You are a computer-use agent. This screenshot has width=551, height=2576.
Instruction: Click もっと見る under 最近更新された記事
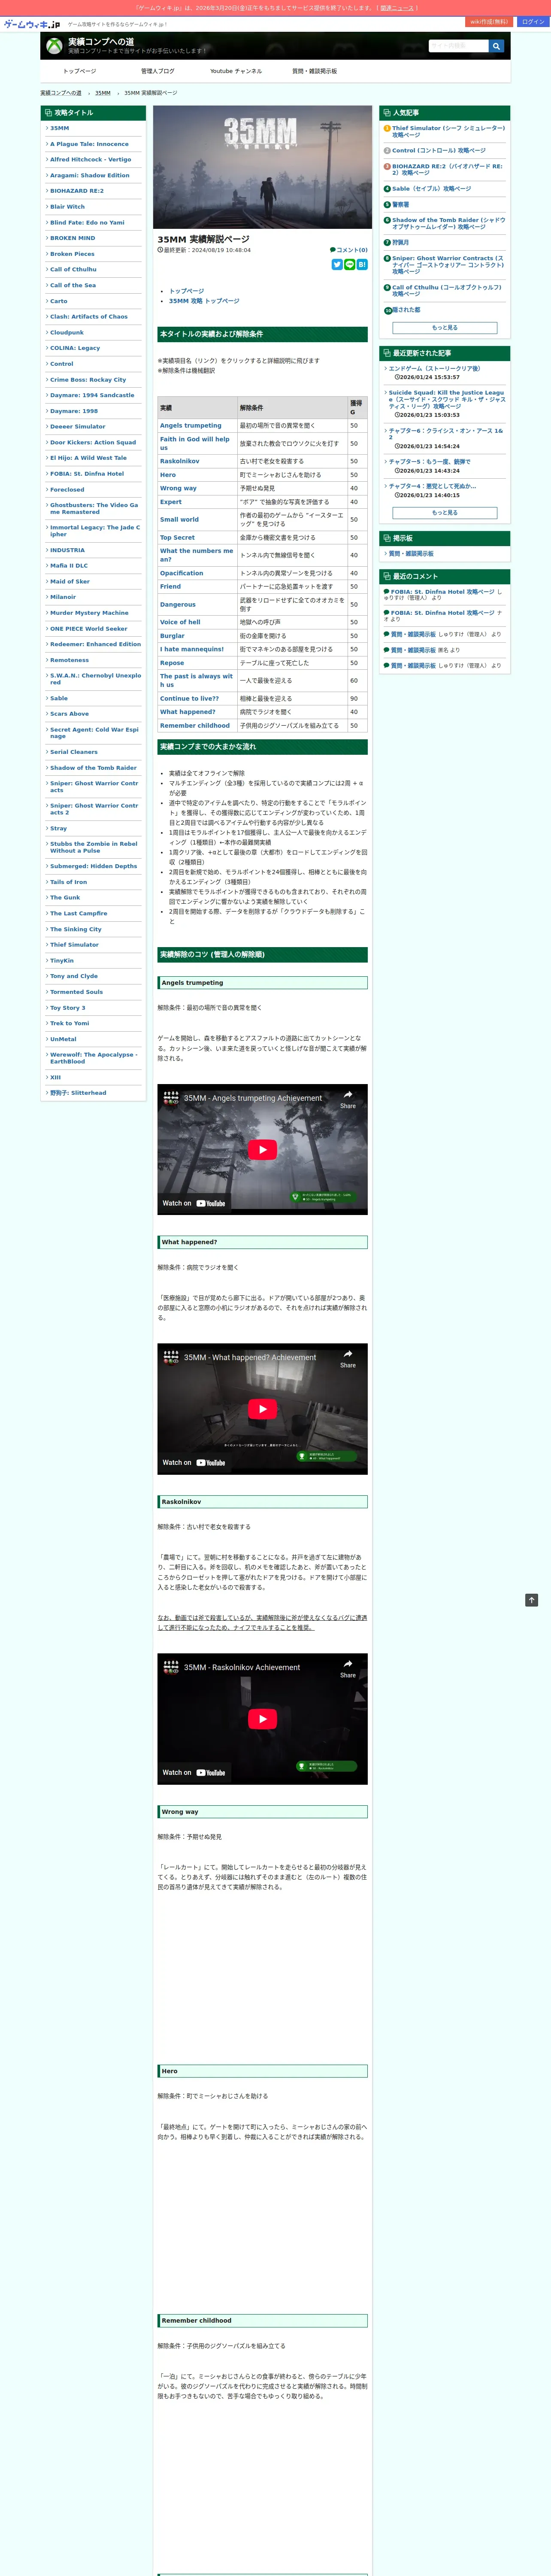point(445,513)
